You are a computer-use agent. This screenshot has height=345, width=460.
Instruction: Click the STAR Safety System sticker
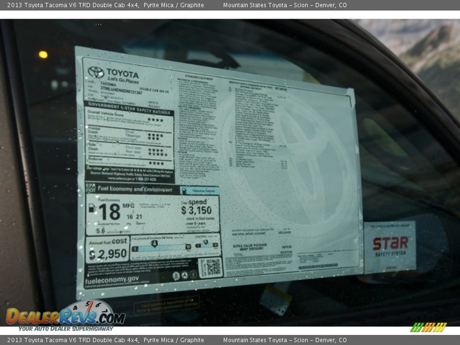click(390, 246)
